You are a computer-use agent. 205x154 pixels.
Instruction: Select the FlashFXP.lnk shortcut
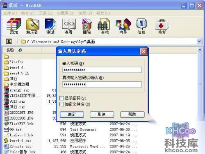pos(19,124)
